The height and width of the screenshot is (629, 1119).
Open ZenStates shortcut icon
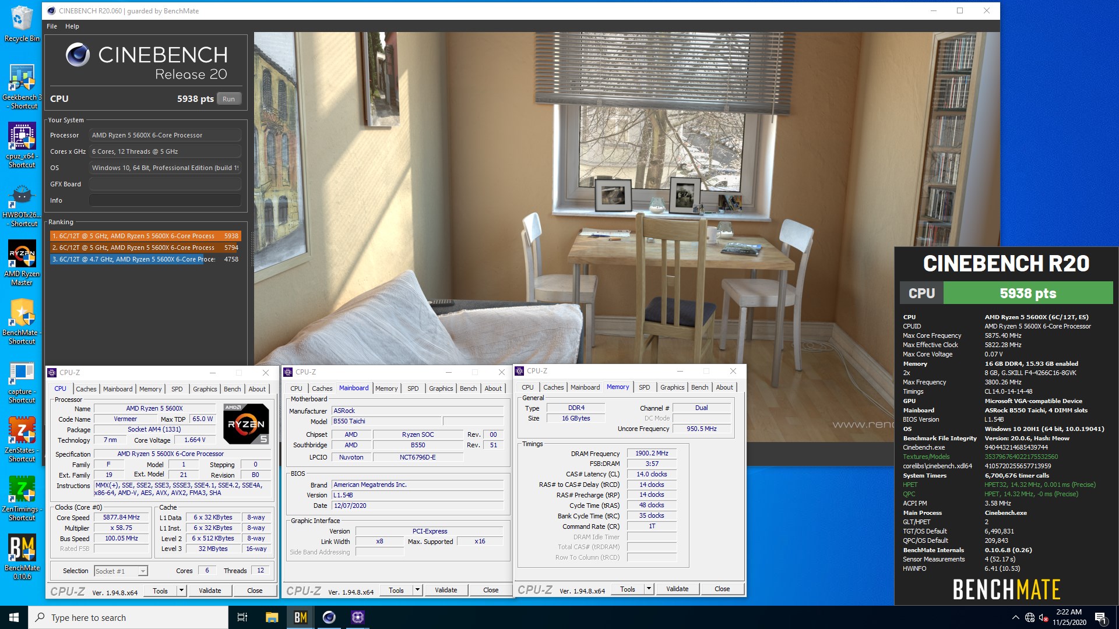click(22, 439)
